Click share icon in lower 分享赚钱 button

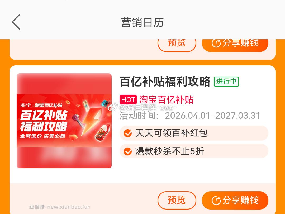[x=216, y=201]
